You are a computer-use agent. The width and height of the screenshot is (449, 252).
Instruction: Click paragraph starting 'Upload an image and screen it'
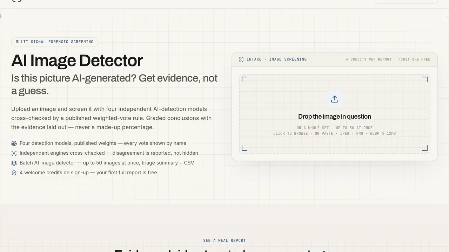(112, 118)
